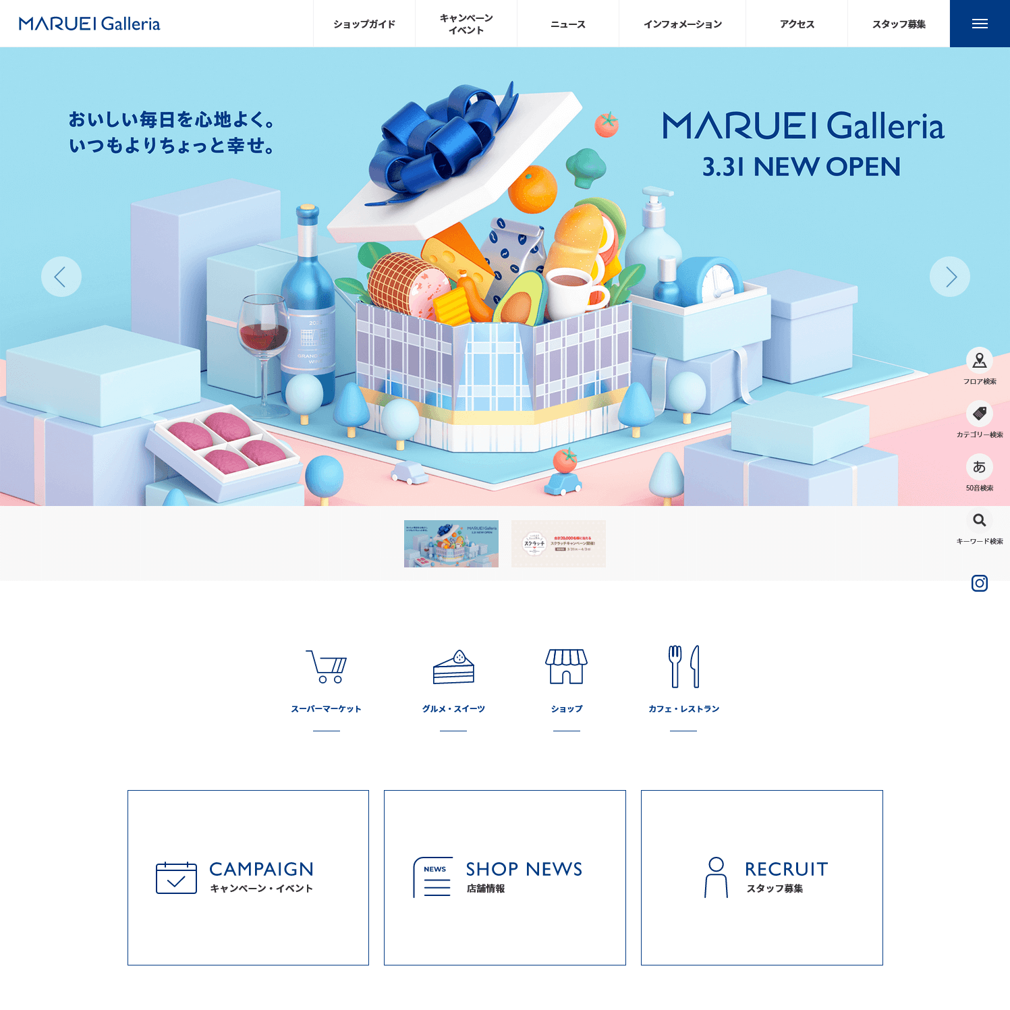
Task: Open the SHOP NEWS card
Action: 505,878
